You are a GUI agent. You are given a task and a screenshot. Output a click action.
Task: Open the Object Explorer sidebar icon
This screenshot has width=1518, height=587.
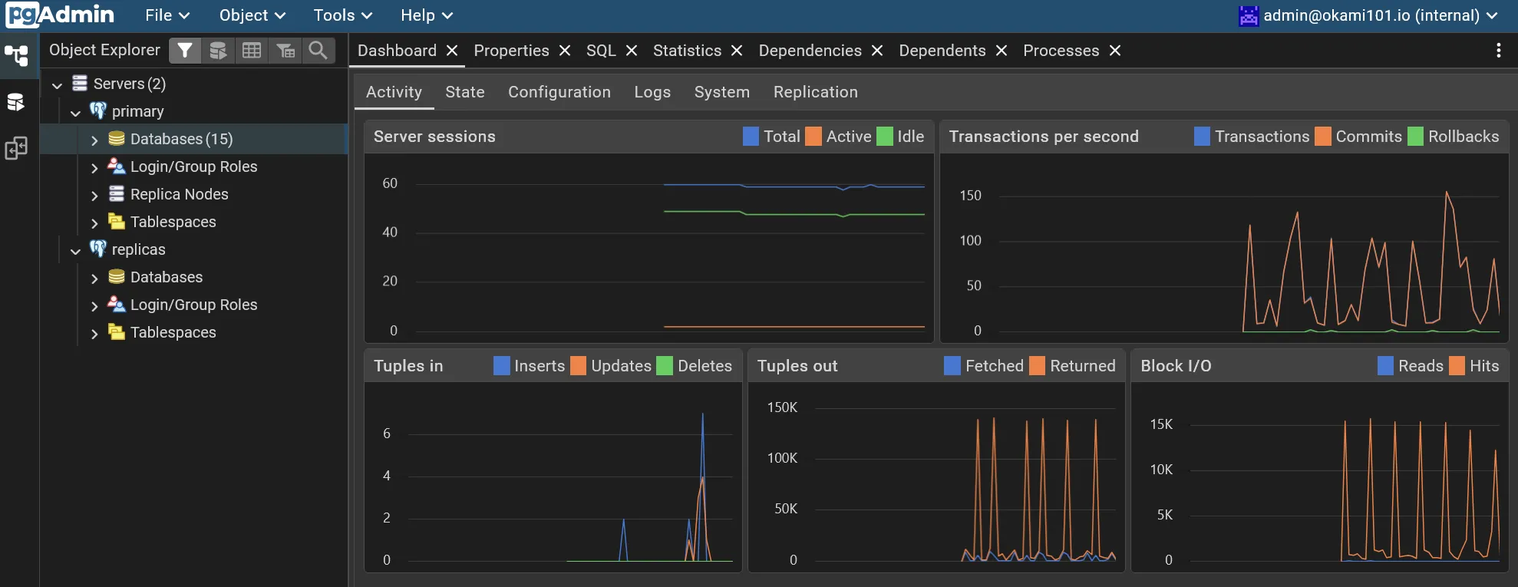(x=16, y=55)
